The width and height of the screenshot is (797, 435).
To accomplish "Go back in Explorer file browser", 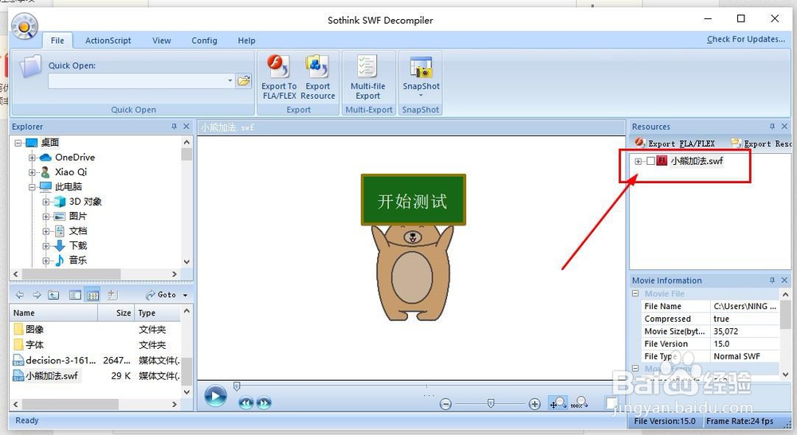I will (20, 295).
